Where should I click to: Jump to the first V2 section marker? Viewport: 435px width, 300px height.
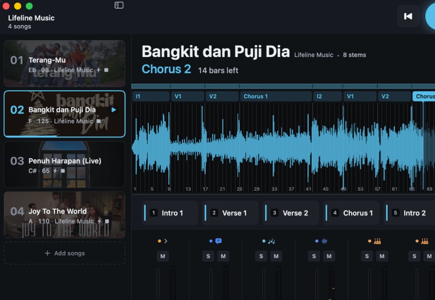pyautogui.click(x=222, y=97)
